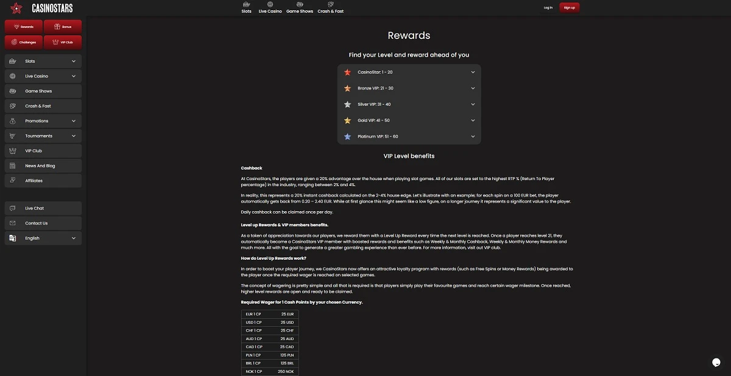Image resolution: width=731 pixels, height=376 pixels.
Task: Expand the sidebar Tournaments chevron
Action: click(x=74, y=136)
